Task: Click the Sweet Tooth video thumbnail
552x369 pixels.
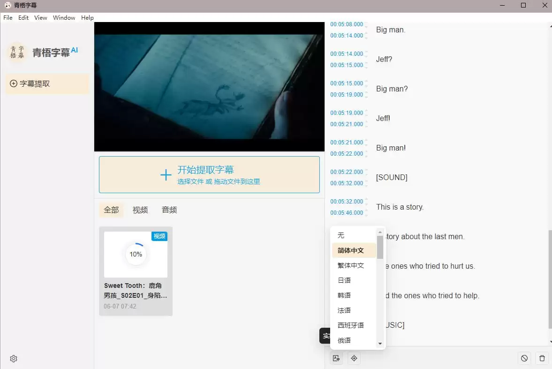Action: click(136, 254)
